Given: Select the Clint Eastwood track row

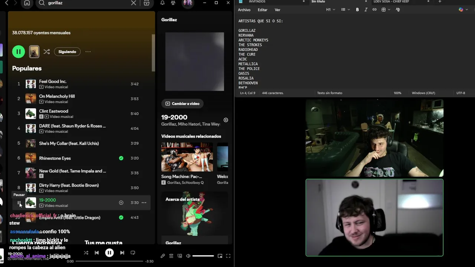Looking at the screenshot, I should click(x=81, y=113).
